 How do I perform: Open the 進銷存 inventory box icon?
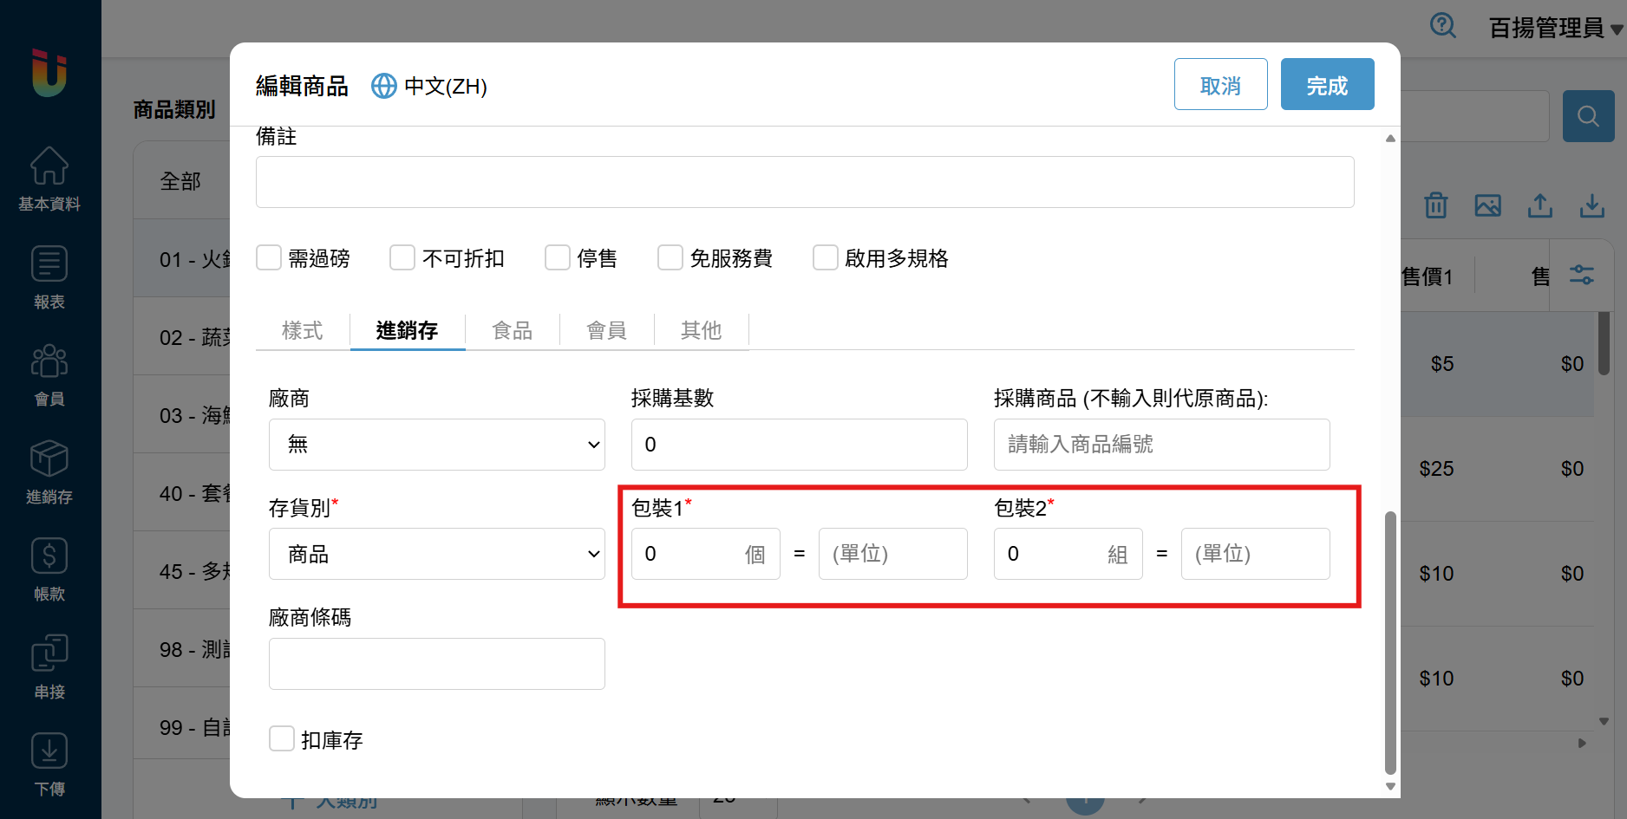(x=49, y=459)
